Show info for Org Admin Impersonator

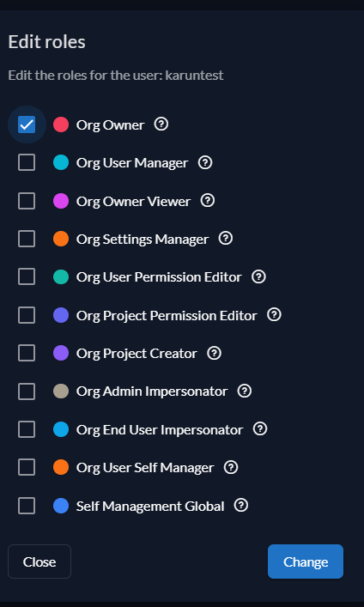coord(245,391)
